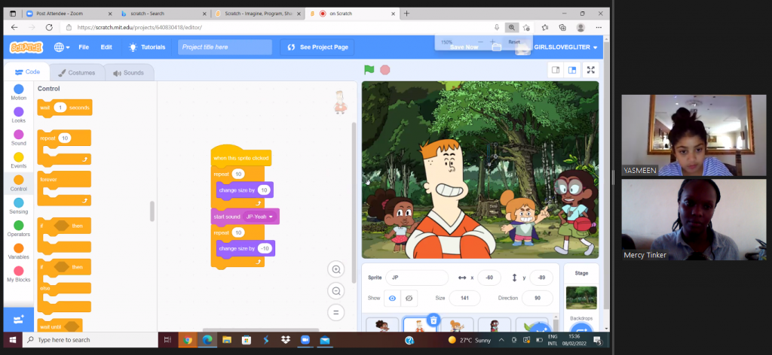The image size is (772, 355).
Task: Select the Control block category
Action: click(x=19, y=184)
